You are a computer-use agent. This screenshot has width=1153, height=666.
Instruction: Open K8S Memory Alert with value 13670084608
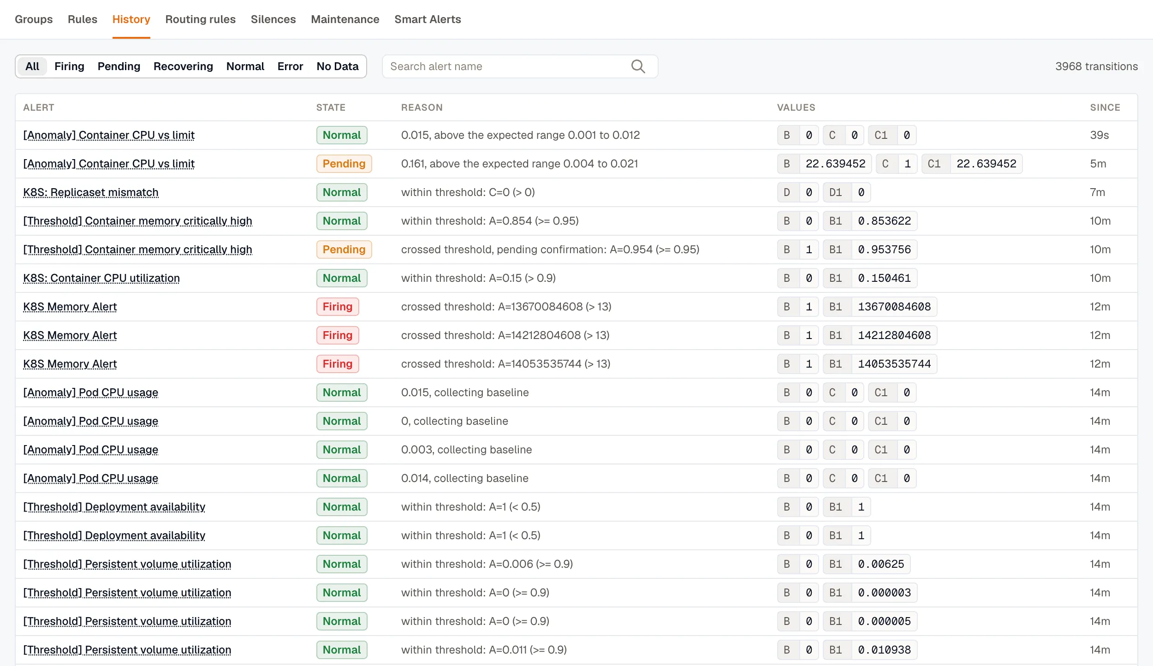point(70,307)
